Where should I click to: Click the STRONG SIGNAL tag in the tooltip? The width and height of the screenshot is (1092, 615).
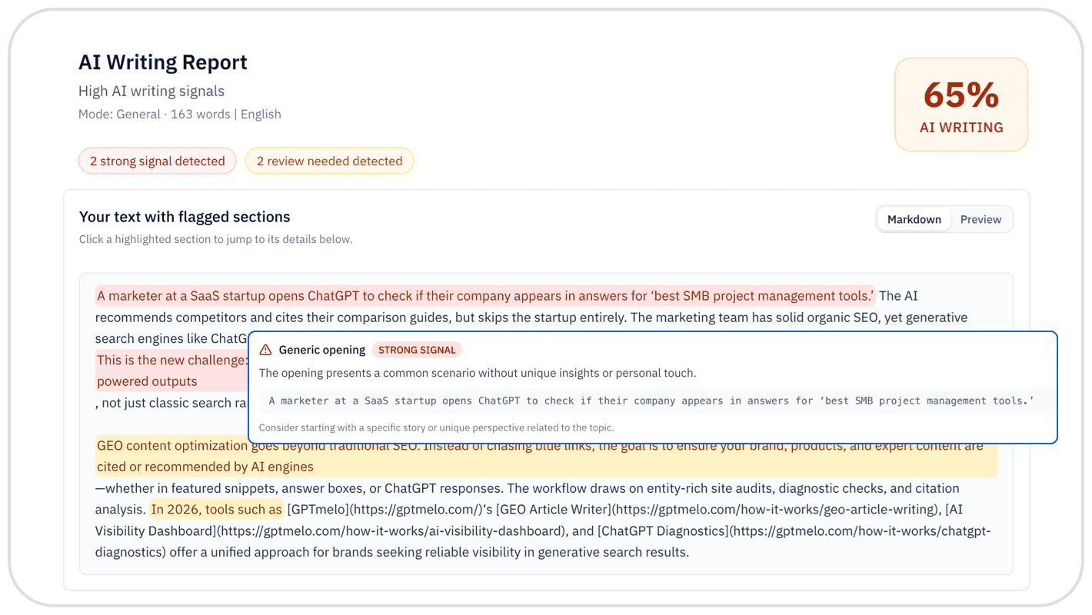click(417, 350)
